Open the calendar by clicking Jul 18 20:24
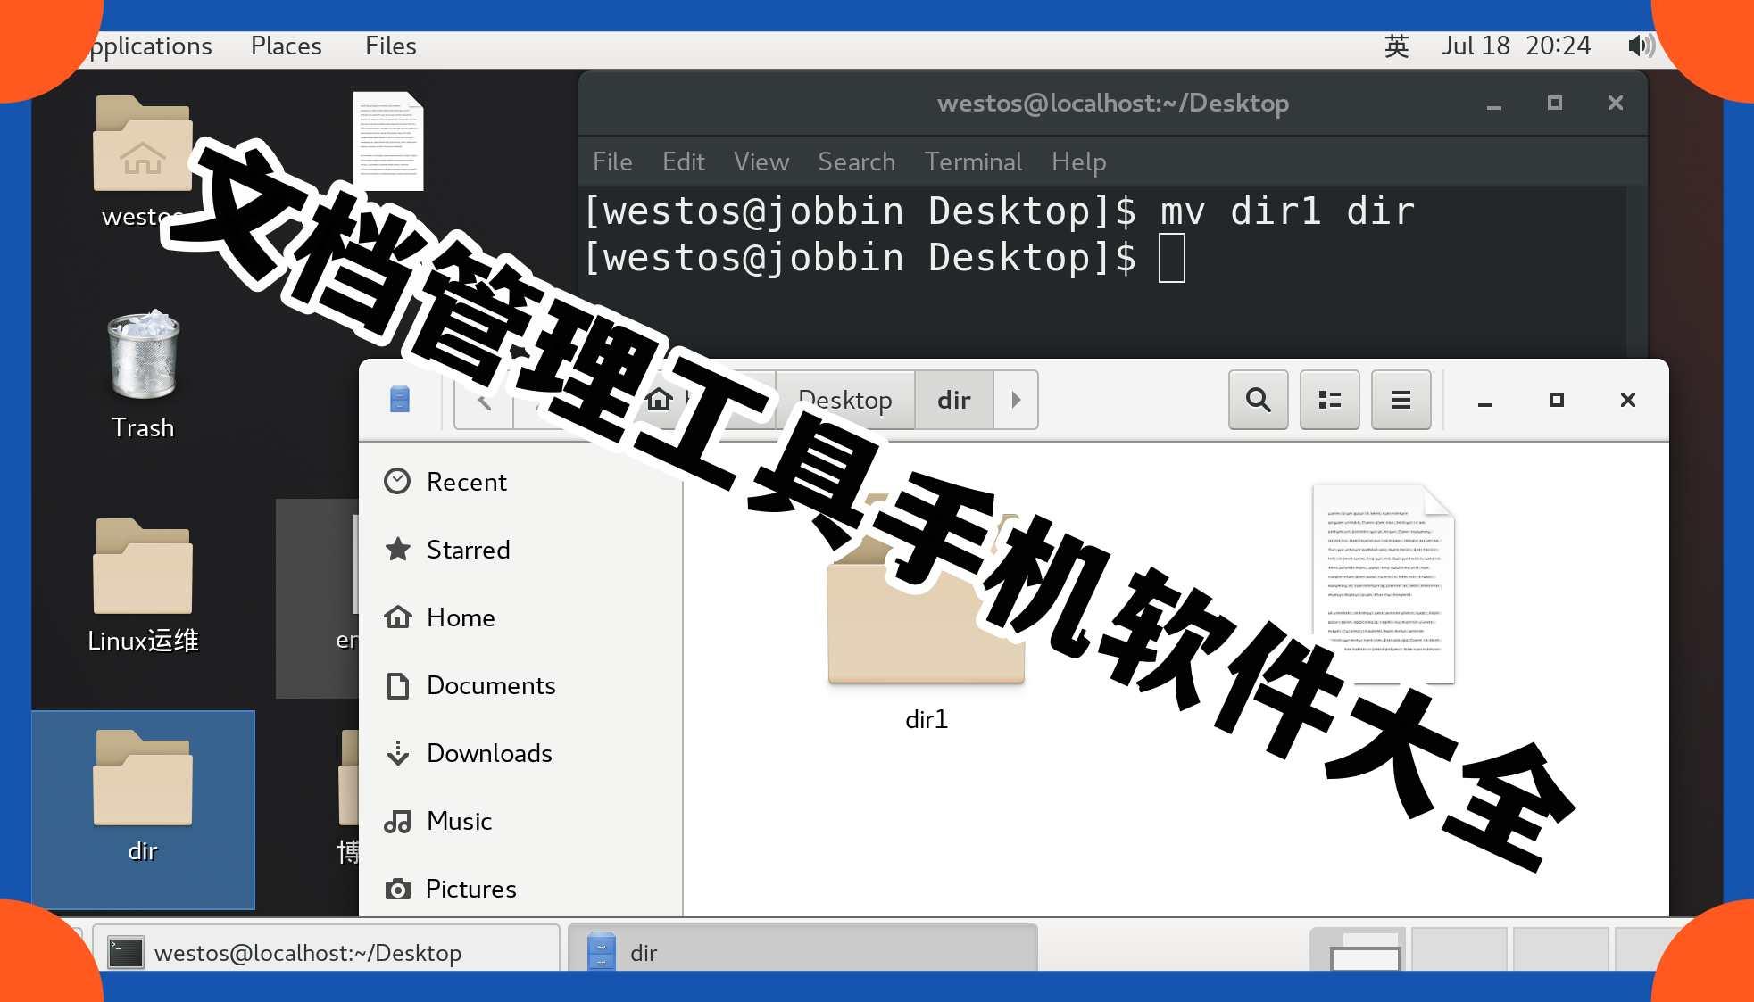 [x=1517, y=46]
